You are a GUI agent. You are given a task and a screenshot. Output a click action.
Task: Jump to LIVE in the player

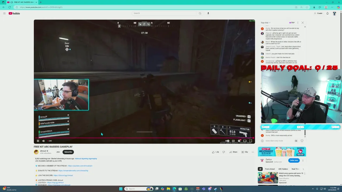point(50,141)
